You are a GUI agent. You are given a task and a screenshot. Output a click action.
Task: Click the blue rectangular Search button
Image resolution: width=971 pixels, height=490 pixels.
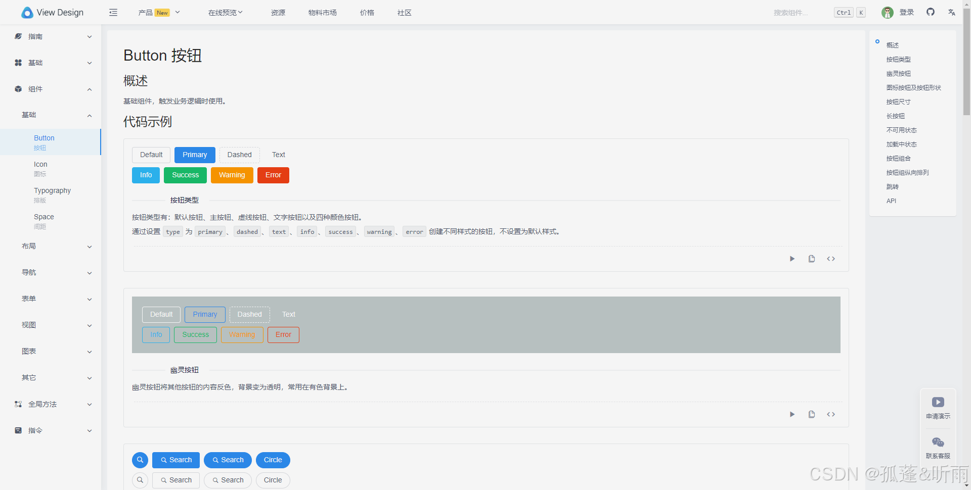pyautogui.click(x=176, y=460)
